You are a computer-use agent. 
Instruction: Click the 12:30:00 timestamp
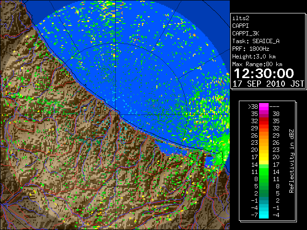pyautogui.click(x=264, y=73)
